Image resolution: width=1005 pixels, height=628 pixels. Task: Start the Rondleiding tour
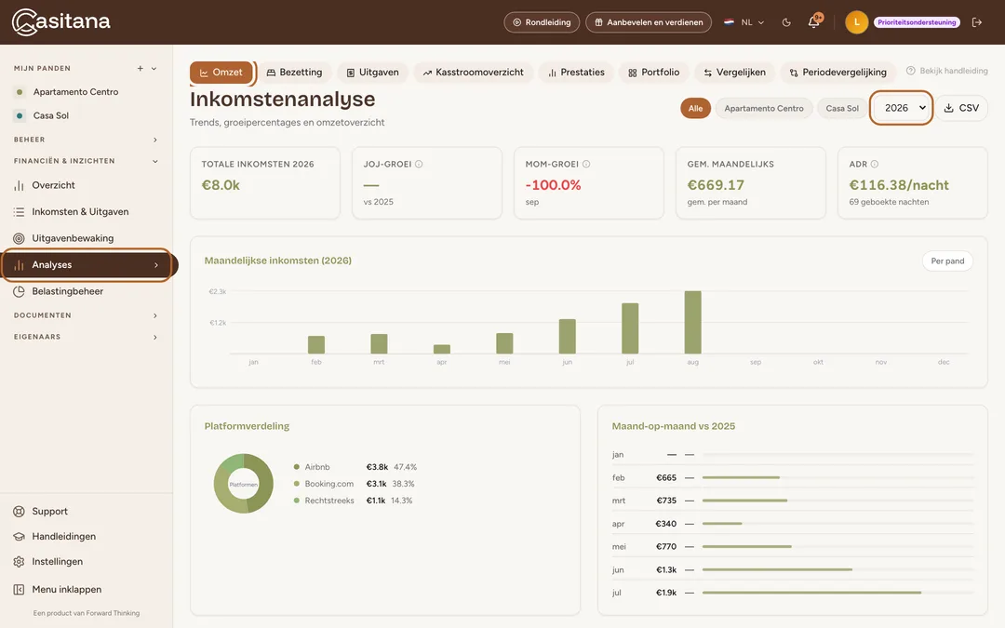[542, 22]
